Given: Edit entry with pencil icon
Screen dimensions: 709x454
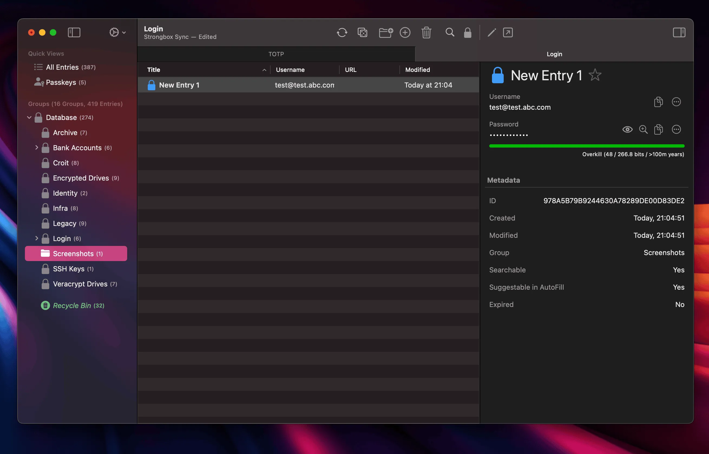Looking at the screenshot, I should click(491, 33).
